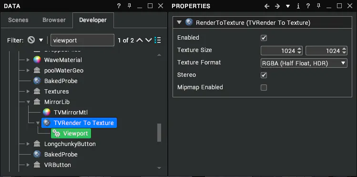357x177 pixels.
Task: Expand the poolWaterGeo node
Action: 28,71
